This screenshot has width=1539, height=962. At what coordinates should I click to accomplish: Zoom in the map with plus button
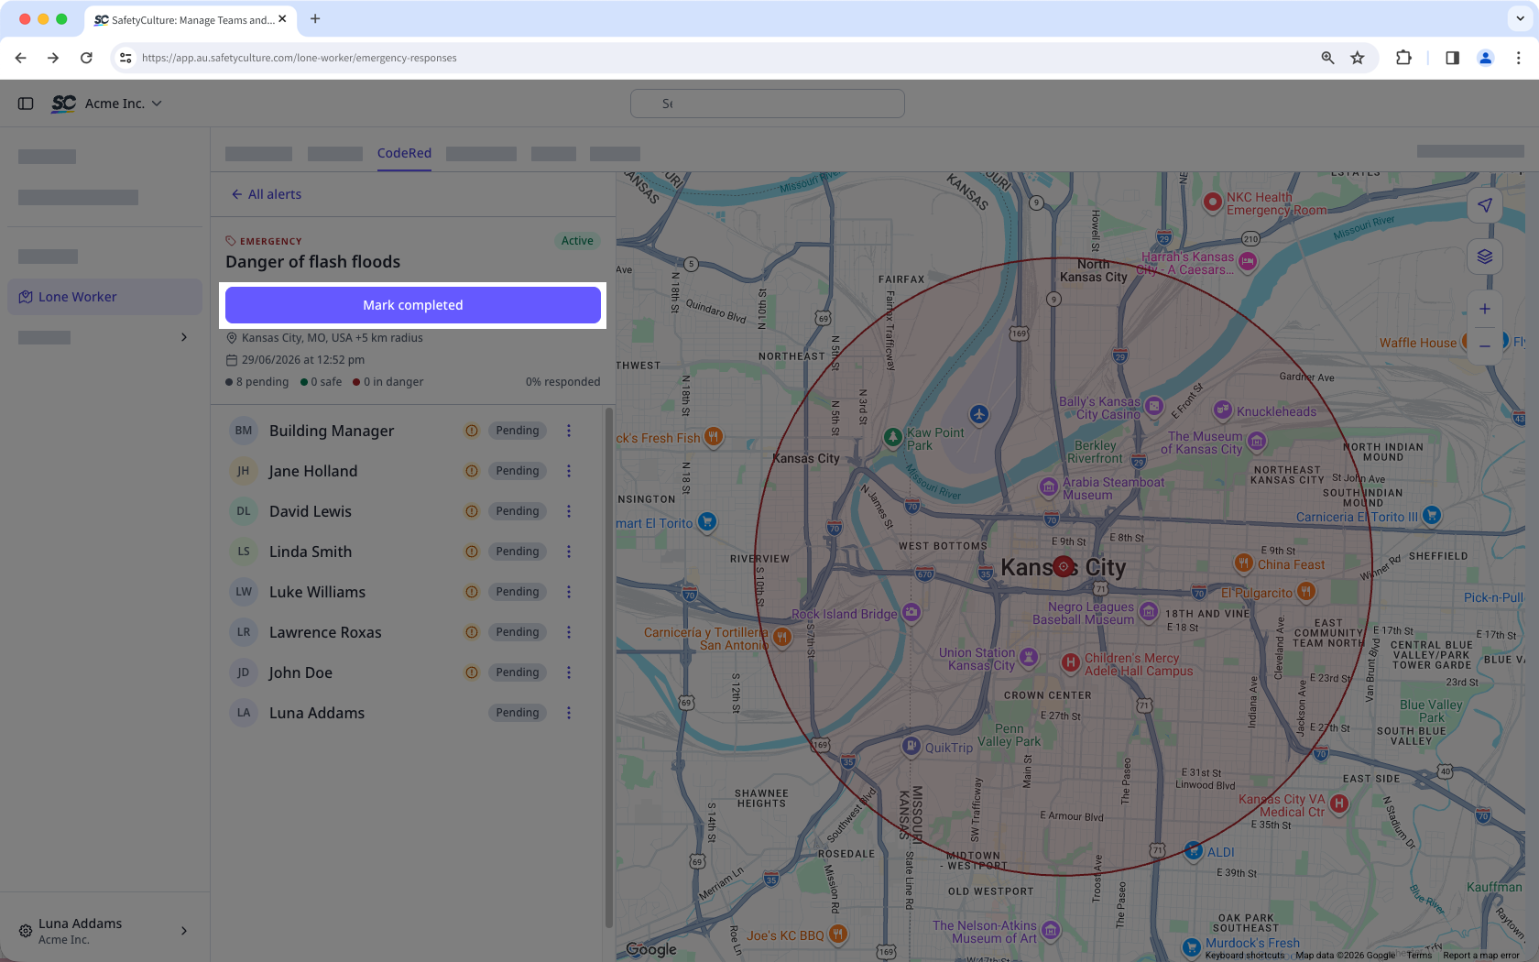pyautogui.click(x=1484, y=309)
